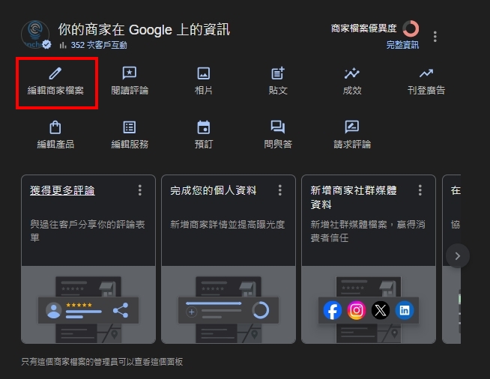This screenshot has height=379, width=490.
Task: Click the 商家檔案優異度 label
Action: (363, 28)
